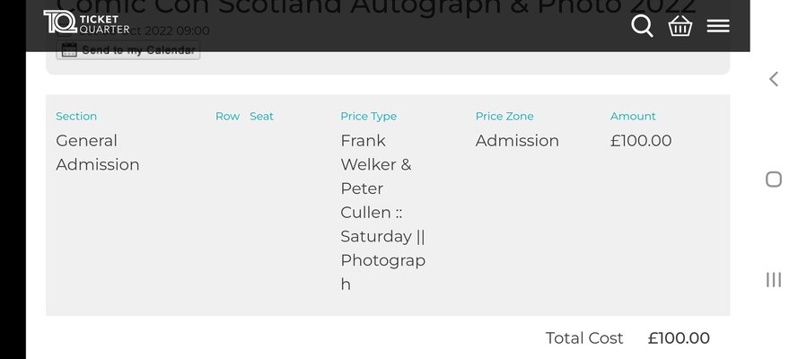Click the Price Type column header
This screenshot has width=798, height=359.
(x=368, y=116)
